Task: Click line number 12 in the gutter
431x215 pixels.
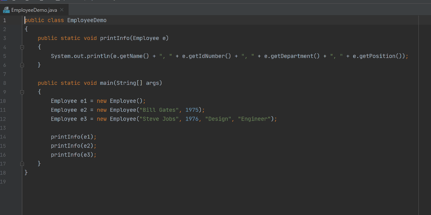Action: tap(3, 119)
